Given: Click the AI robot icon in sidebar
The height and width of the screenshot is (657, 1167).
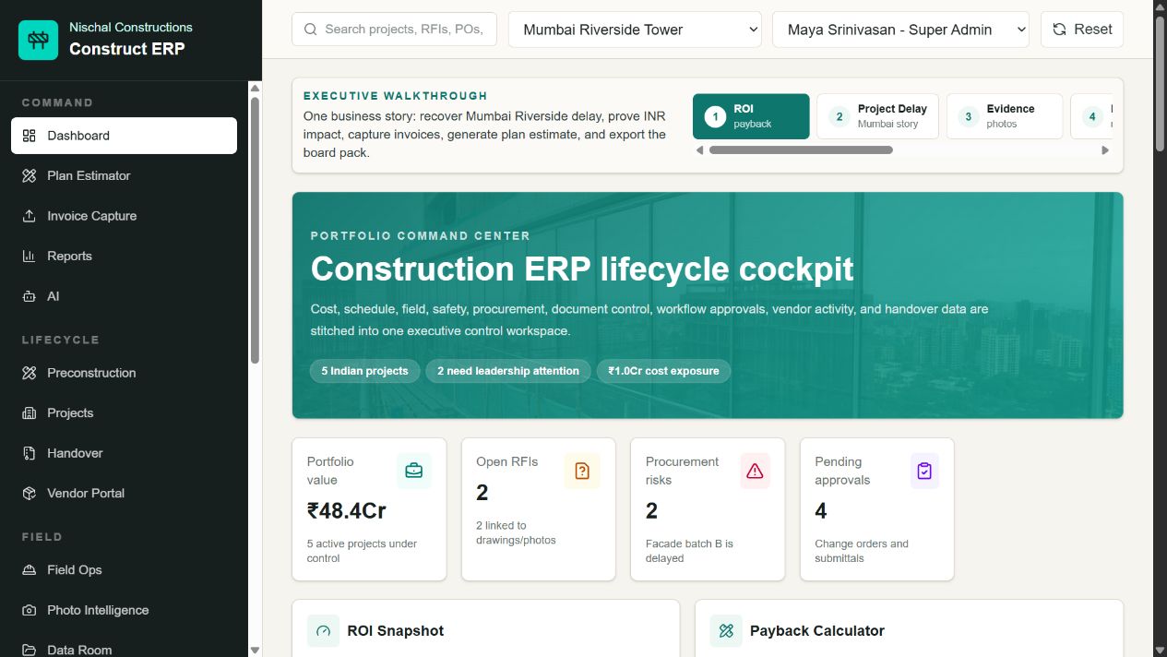Looking at the screenshot, I should [x=29, y=296].
